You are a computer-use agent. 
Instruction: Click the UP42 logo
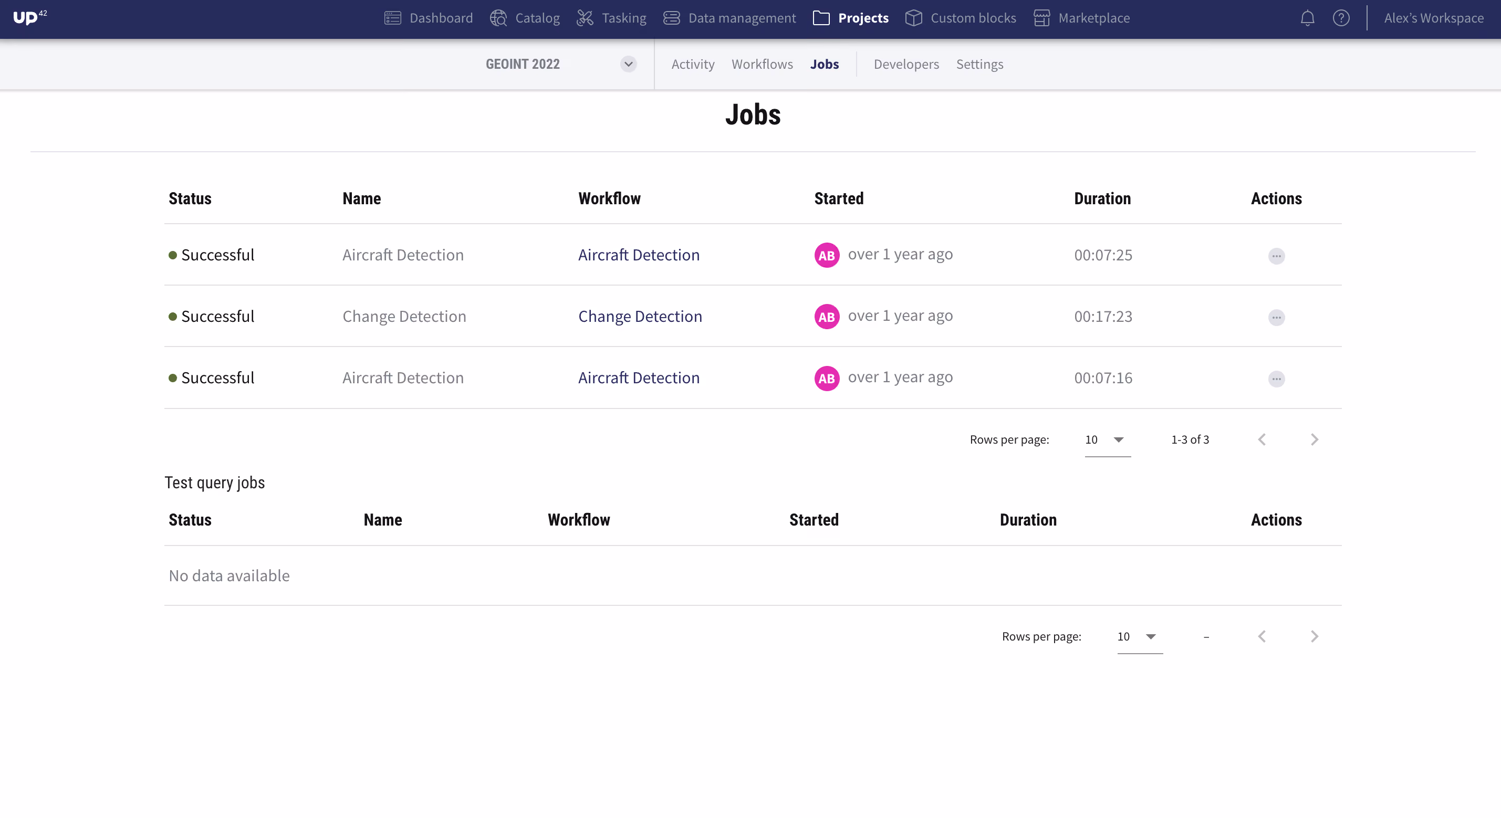[30, 17]
